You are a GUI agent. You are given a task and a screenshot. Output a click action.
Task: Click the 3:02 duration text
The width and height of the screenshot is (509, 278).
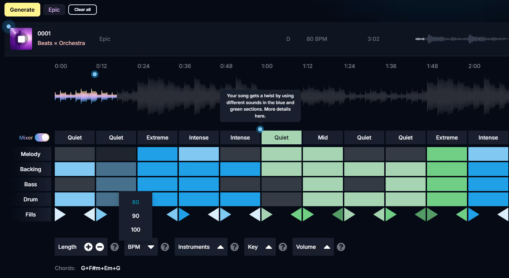[373, 39]
